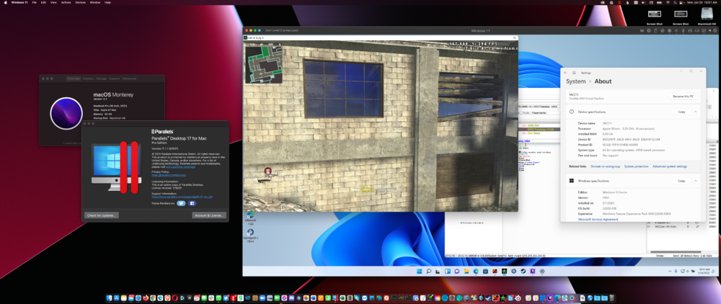
Task: Click the Rename this PC button
Action: tap(683, 96)
